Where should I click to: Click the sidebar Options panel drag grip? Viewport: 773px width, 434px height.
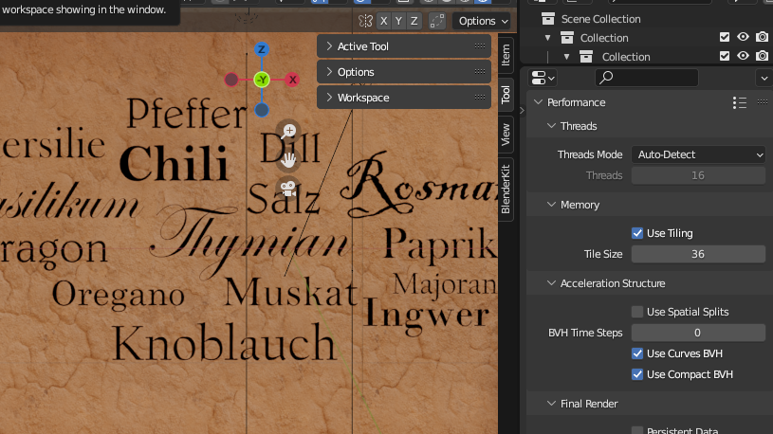click(480, 71)
